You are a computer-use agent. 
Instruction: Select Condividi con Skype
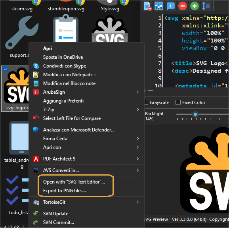click(x=86, y=66)
